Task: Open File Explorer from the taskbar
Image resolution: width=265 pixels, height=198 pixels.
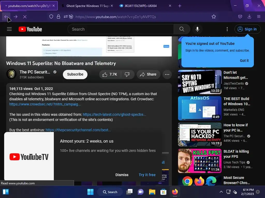Action: [x=152, y=192]
